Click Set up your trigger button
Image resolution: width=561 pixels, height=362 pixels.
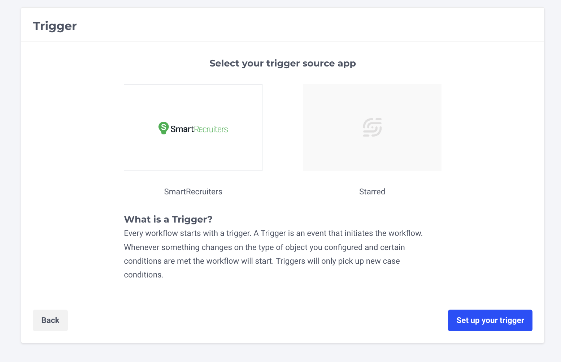pyautogui.click(x=490, y=320)
